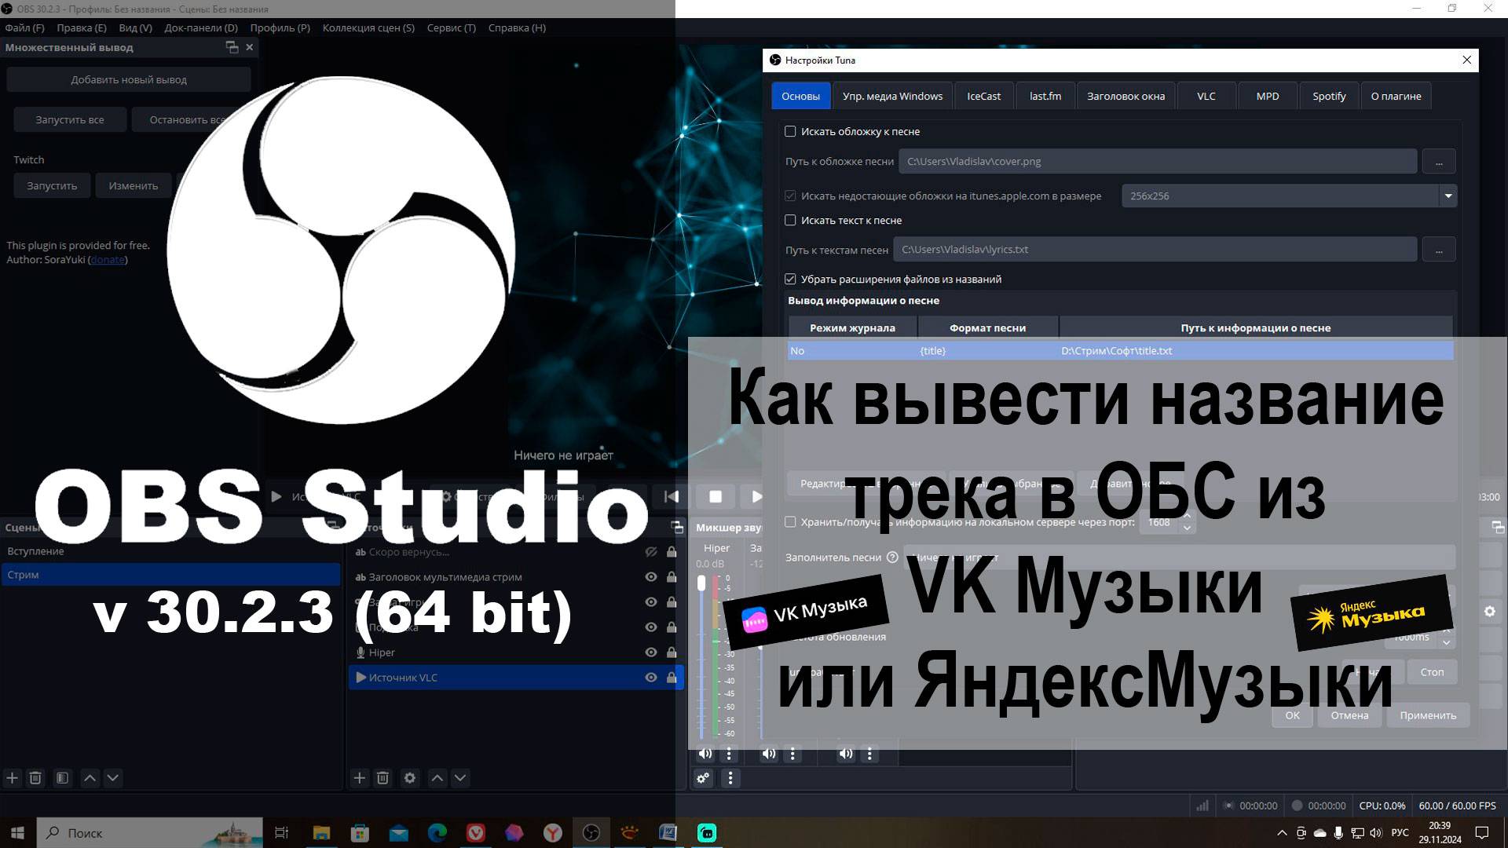Decrease the local server port value
Image resolution: width=1508 pixels, height=848 pixels.
(1188, 528)
